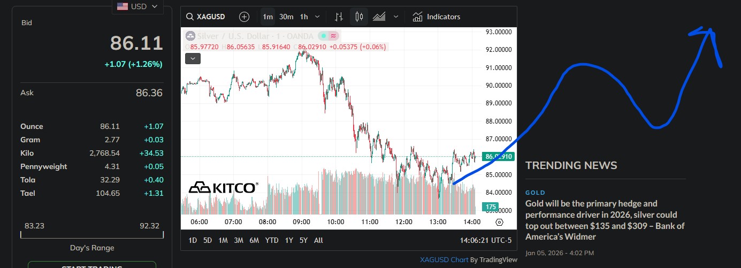This screenshot has height=268, width=741.
Task: Open the Indicators panel
Action: pyautogui.click(x=437, y=17)
